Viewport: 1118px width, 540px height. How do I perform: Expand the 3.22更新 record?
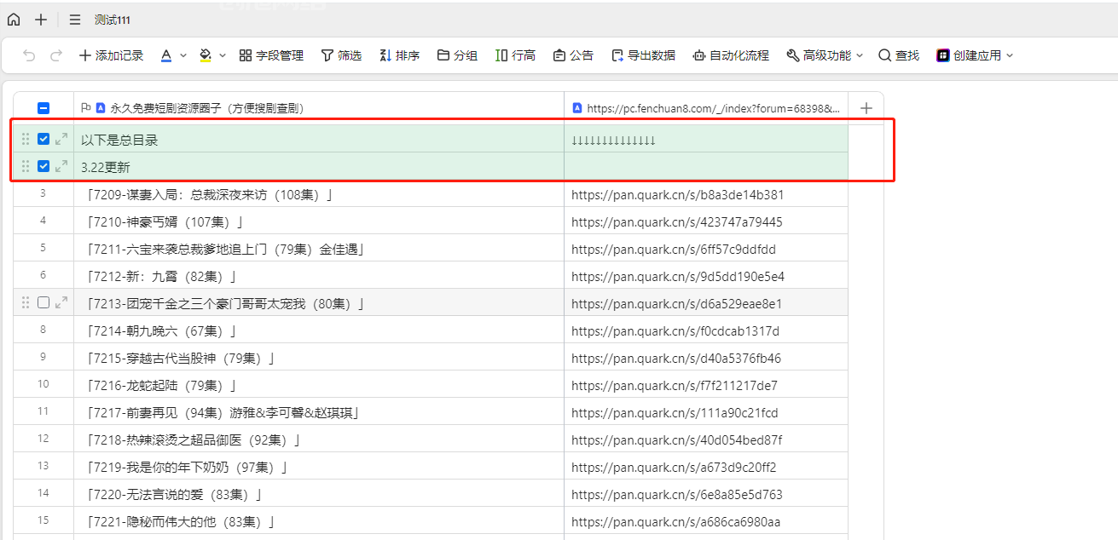click(61, 166)
